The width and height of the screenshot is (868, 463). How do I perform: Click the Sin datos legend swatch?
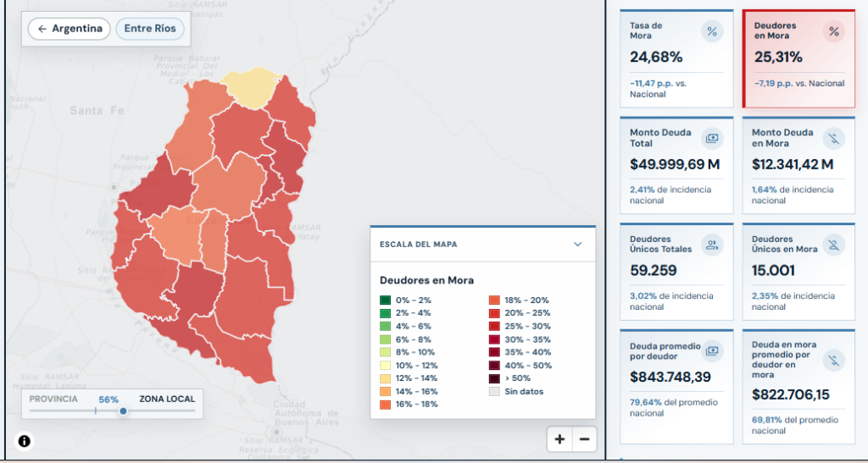494,391
